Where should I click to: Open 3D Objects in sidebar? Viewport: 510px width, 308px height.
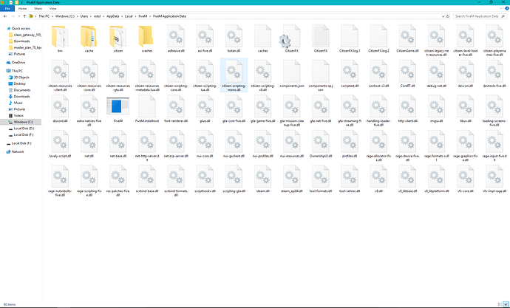21,78
